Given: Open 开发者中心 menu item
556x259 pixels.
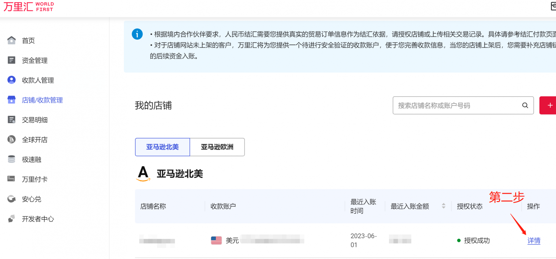Looking at the screenshot, I should pos(38,219).
